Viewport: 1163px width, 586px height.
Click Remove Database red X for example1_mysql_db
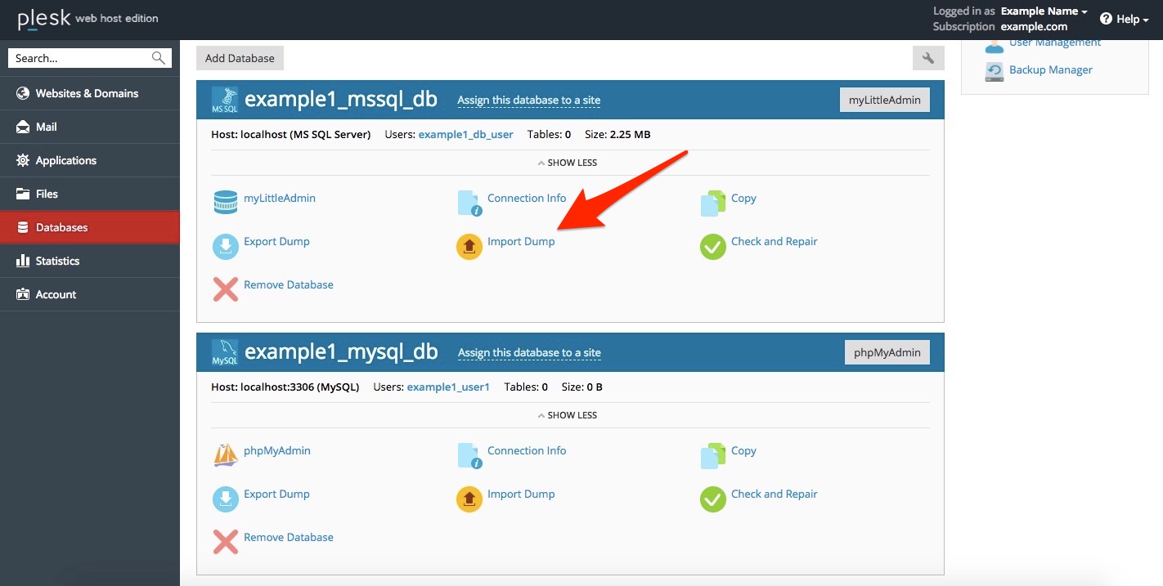click(226, 542)
